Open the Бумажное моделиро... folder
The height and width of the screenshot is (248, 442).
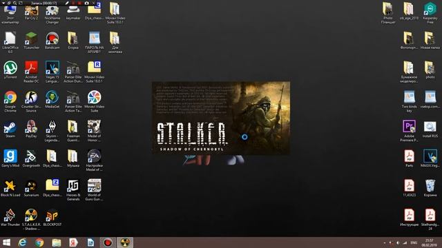409,72
